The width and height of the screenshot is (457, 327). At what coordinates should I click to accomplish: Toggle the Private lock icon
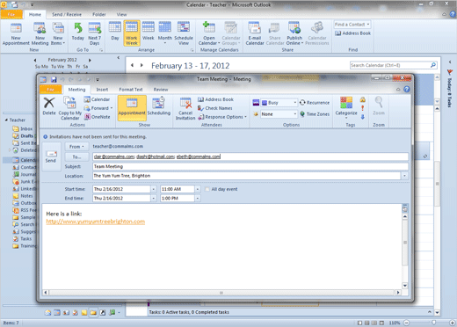pos(363,99)
